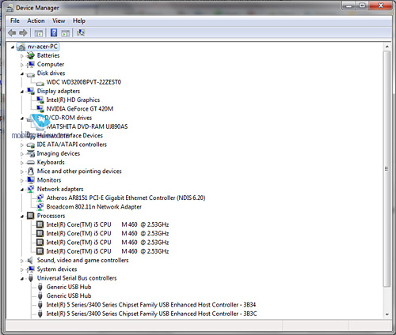Viewport: 396px width, 335px height.
Task: Click the speaker icon for Sound controllers
Action: pos(30,261)
